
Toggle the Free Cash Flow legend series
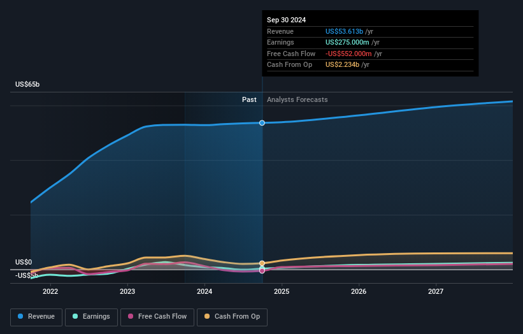tap(157, 317)
